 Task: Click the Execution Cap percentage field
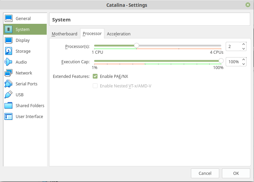click(x=233, y=62)
